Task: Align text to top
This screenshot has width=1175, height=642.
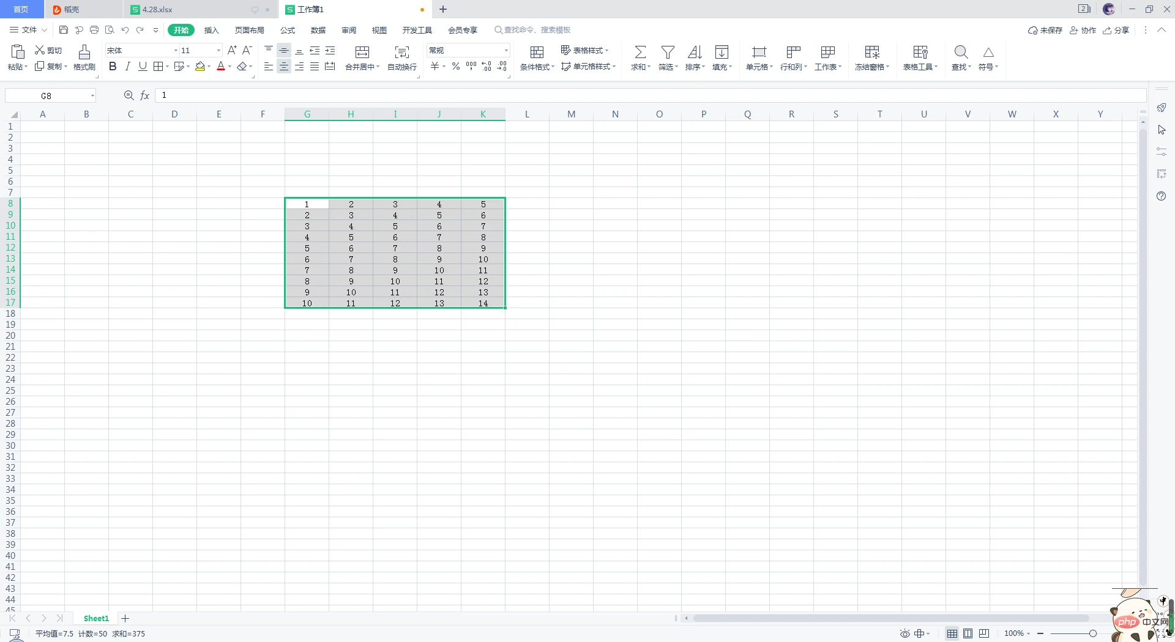Action: (x=269, y=50)
